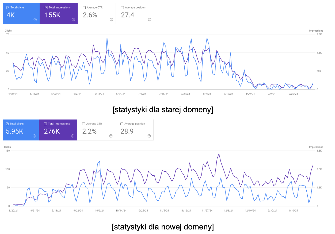Image resolution: width=335 pixels, height=234 pixels.
Task: Click help icon on the 155K Total impressions card
Action: coord(73,20)
